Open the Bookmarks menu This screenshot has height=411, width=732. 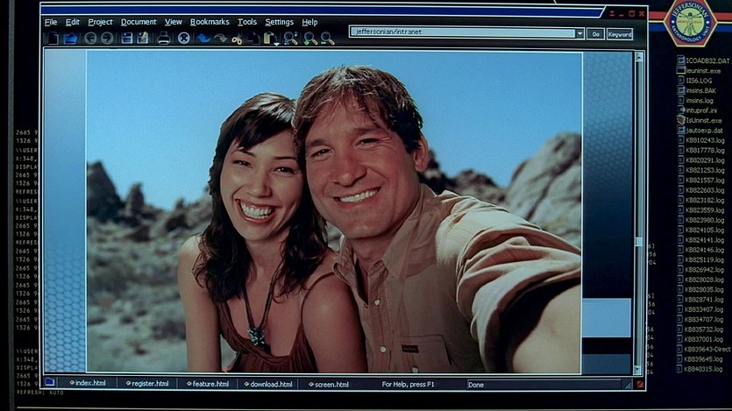point(210,22)
